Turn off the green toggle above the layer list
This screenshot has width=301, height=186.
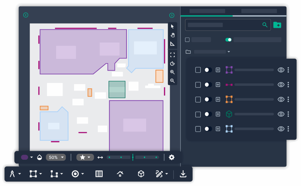(x=228, y=40)
